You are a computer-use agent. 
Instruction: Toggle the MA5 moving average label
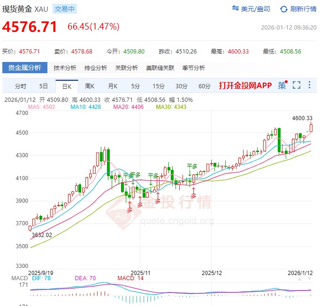(x=41, y=107)
